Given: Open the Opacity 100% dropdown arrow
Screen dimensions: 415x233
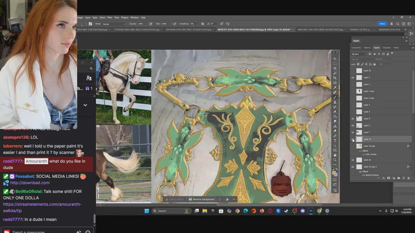Looking at the screenshot, I should coord(146,24).
